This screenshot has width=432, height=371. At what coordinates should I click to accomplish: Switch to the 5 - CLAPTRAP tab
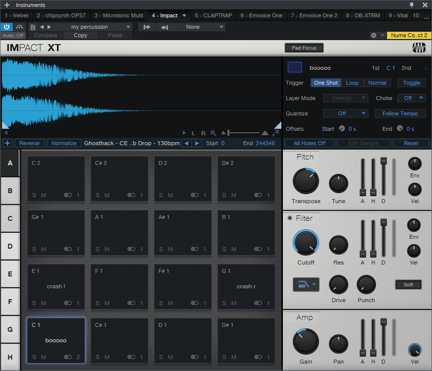pos(213,15)
